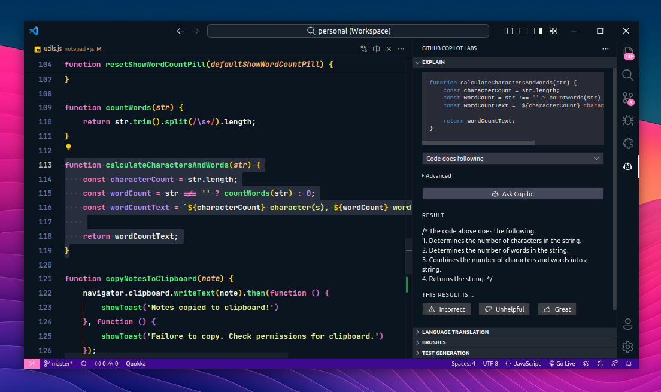Rate the Copilot result as Great

tap(557, 309)
